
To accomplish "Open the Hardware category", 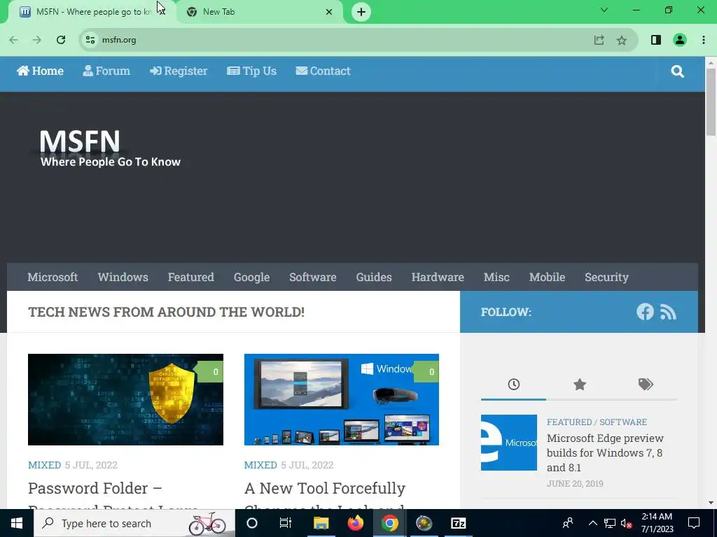I will pos(438,277).
